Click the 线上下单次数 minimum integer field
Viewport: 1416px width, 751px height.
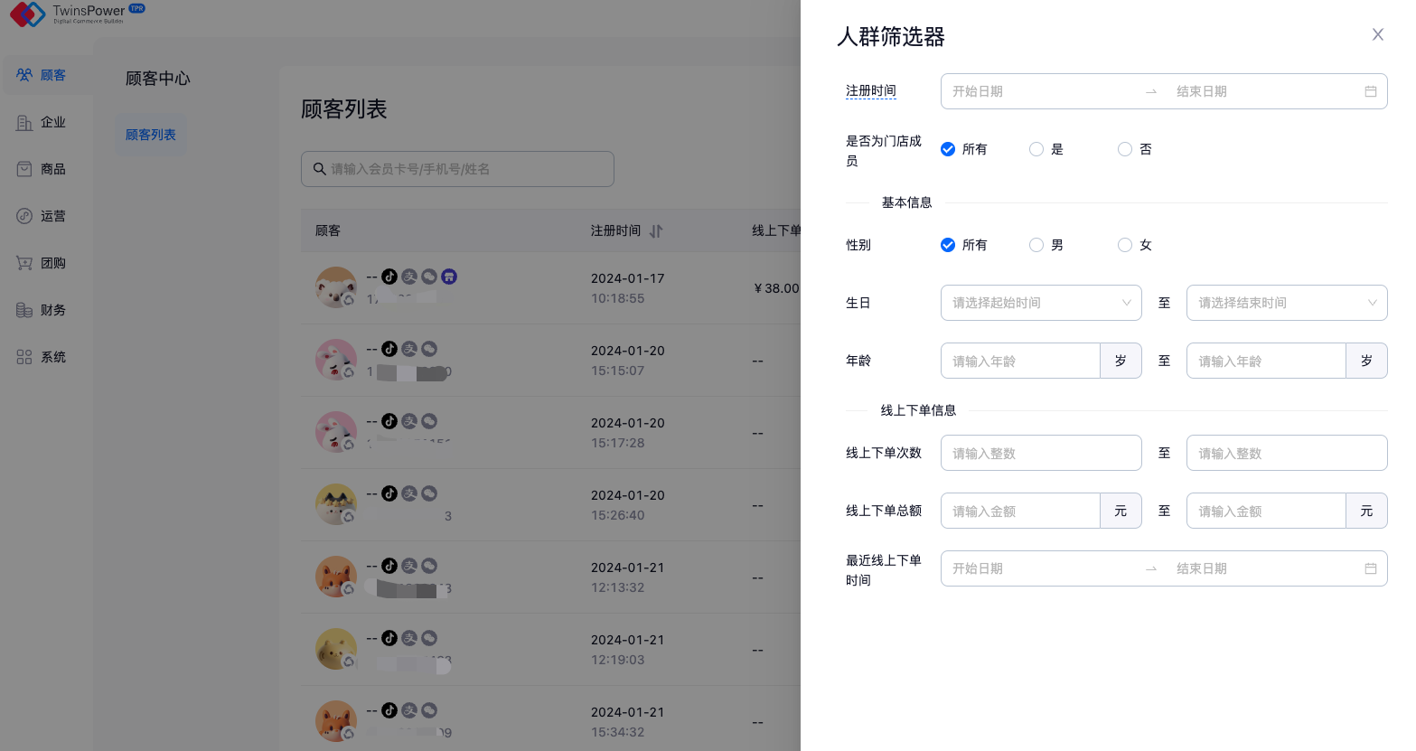coord(1041,453)
